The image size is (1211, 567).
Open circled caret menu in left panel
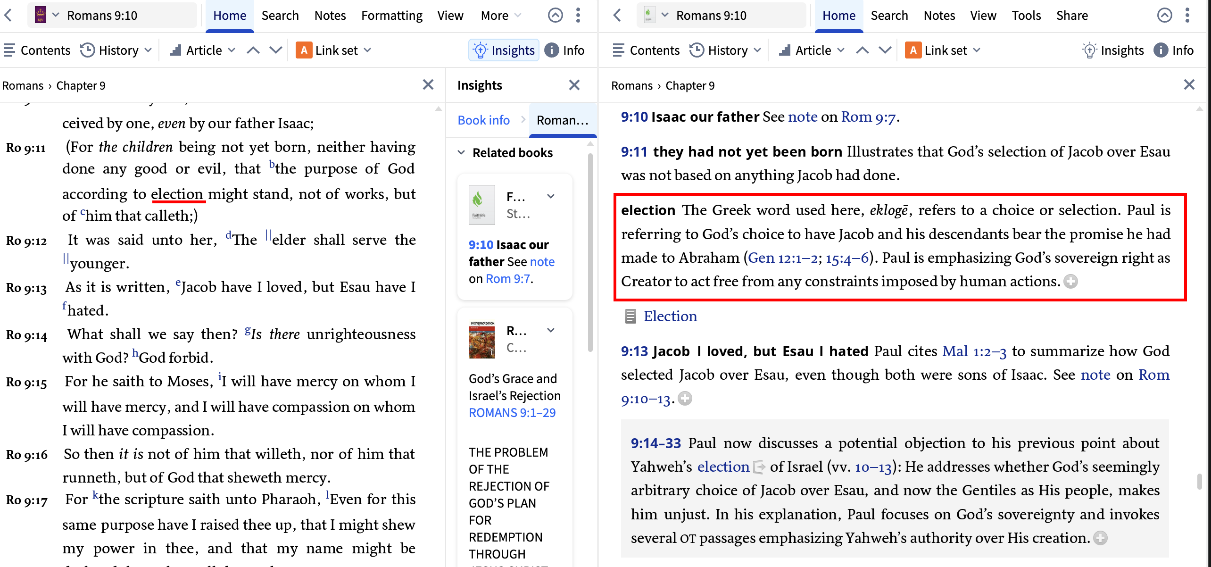[555, 15]
